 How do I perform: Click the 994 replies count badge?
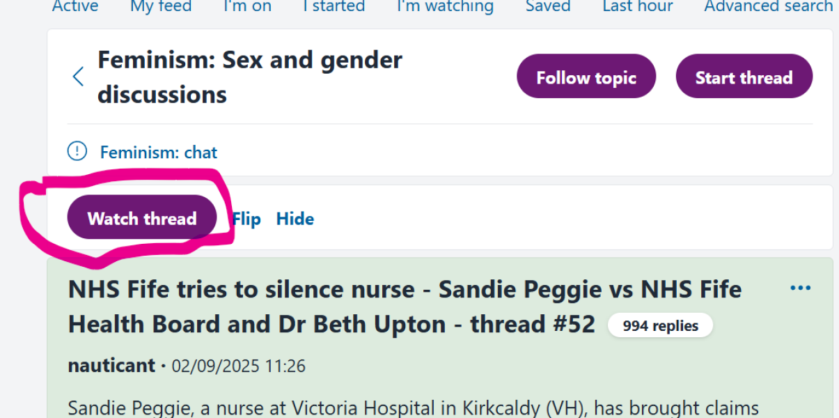click(x=660, y=325)
